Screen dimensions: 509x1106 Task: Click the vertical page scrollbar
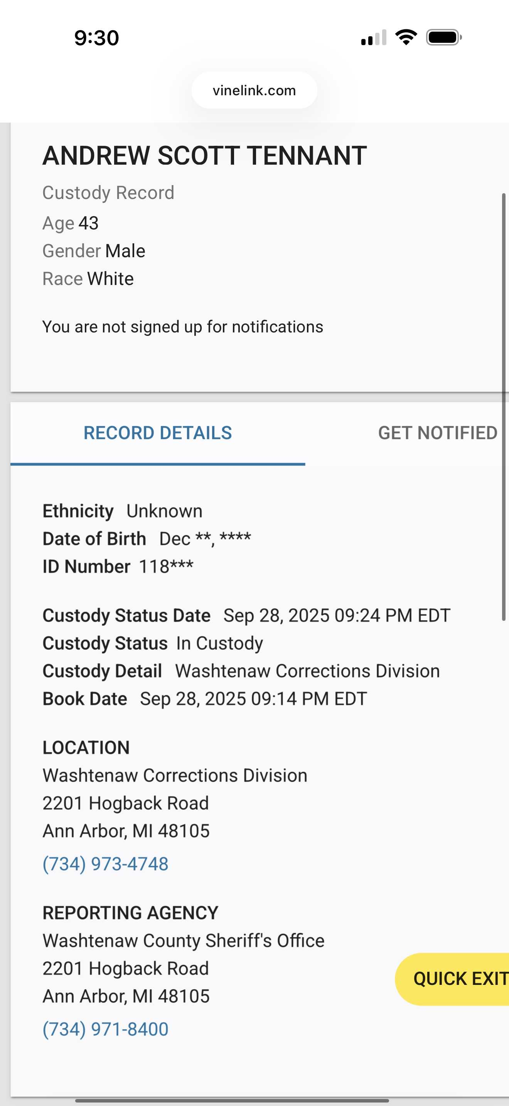click(x=504, y=406)
